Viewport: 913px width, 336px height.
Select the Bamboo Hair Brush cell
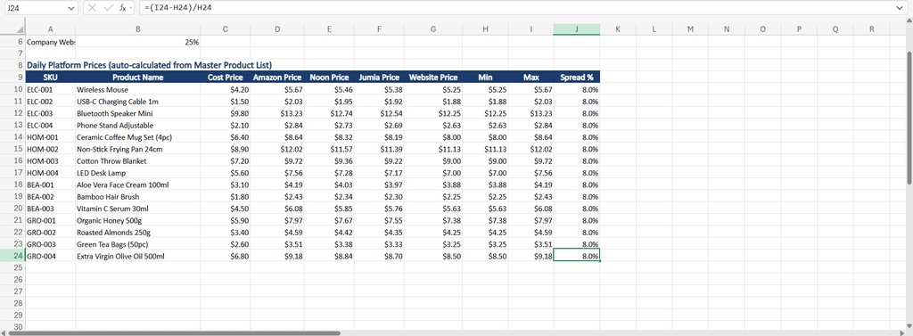(138, 196)
